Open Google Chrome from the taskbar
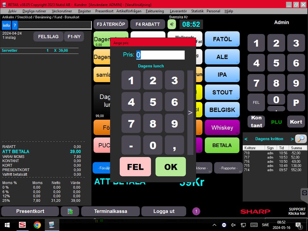 point(37,225)
